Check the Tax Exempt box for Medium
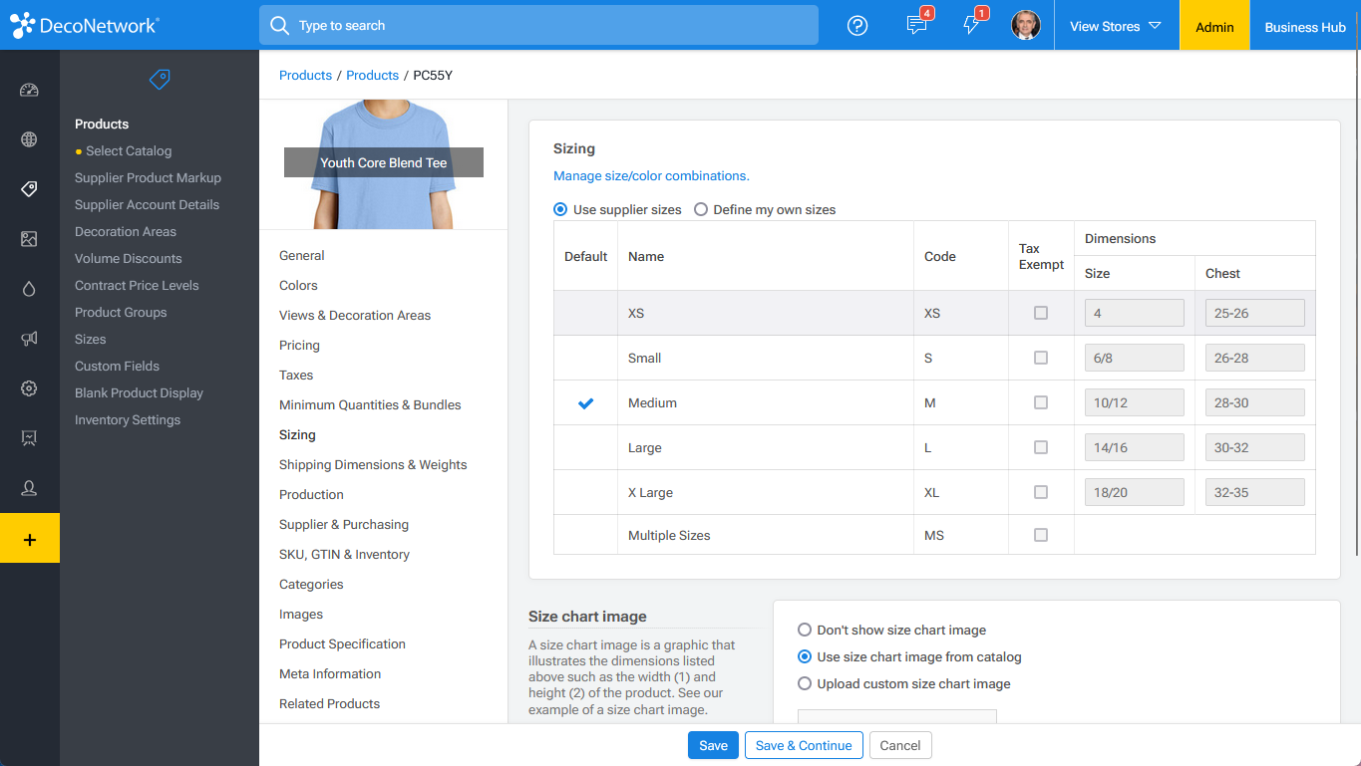1361x766 pixels. point(1041,402)
